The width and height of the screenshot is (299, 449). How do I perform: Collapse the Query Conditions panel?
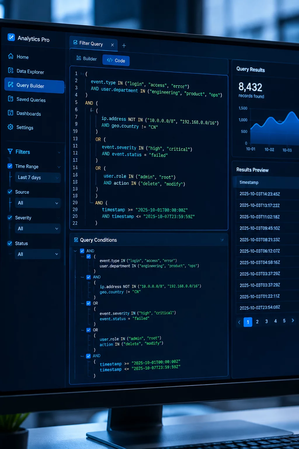(222, 240)
